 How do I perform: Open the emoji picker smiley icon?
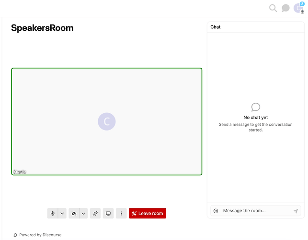pos(216,211)
